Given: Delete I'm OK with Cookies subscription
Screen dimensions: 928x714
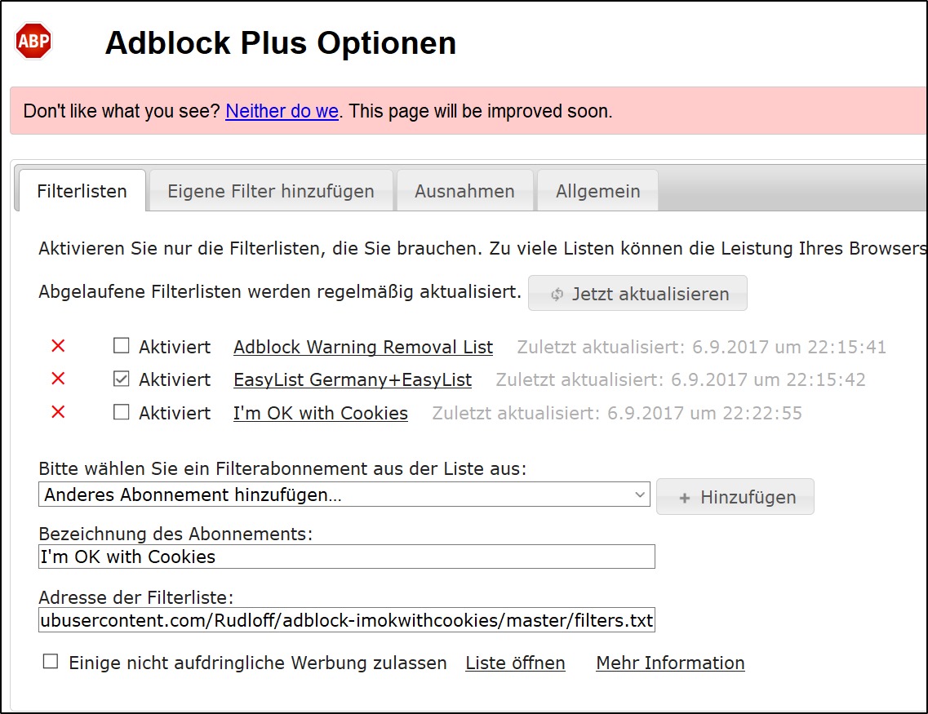Looking at the screenshot, I should [58, 412].
